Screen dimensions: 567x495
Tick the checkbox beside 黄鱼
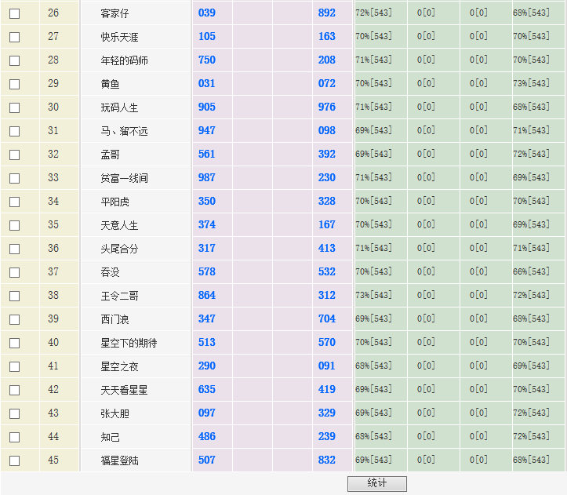pyautogui.click(x=14, y=84)
